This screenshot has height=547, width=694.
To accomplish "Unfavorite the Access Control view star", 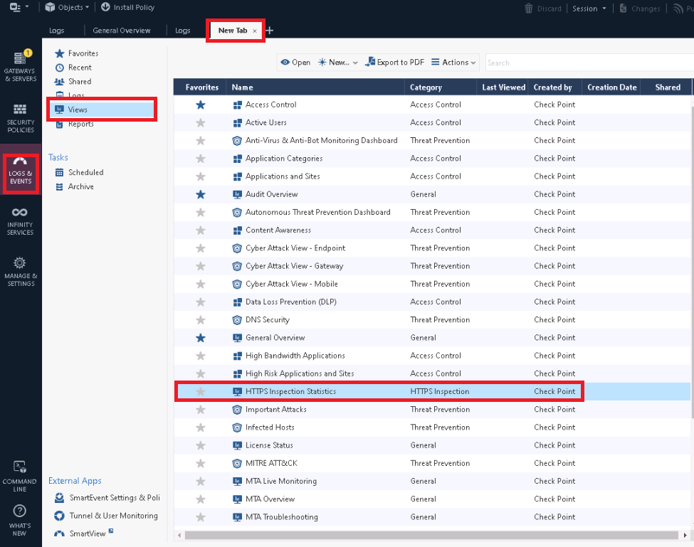I will [201, 105].
